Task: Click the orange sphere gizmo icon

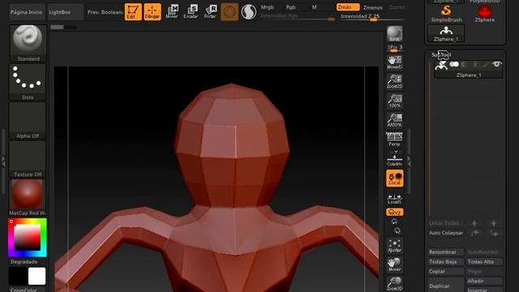Action: (229, 12)
